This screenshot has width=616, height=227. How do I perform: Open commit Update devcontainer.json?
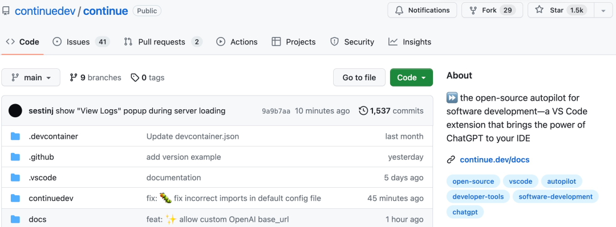coord(193,137)
